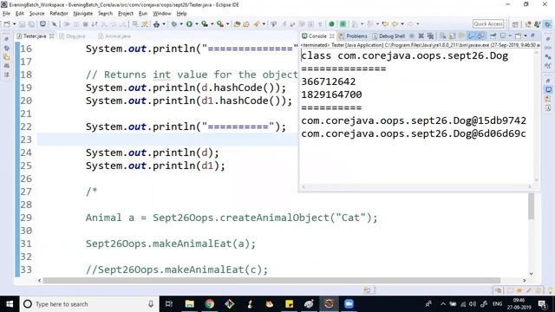Click Remove All Terminated Launches icon
555x312 pixels.
pyautogui.click(x=430, y=36)
